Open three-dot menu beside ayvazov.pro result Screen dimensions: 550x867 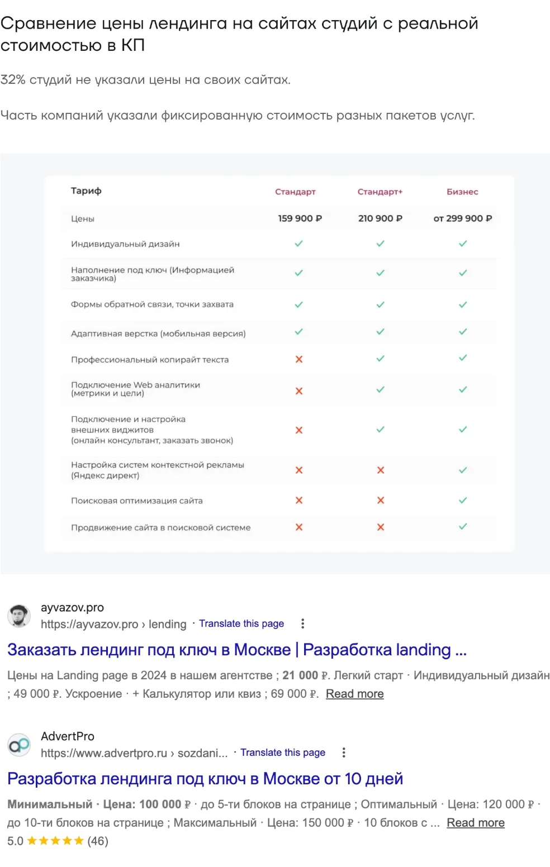302,624
